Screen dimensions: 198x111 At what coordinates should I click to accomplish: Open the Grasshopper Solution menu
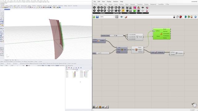pos(115,2)
